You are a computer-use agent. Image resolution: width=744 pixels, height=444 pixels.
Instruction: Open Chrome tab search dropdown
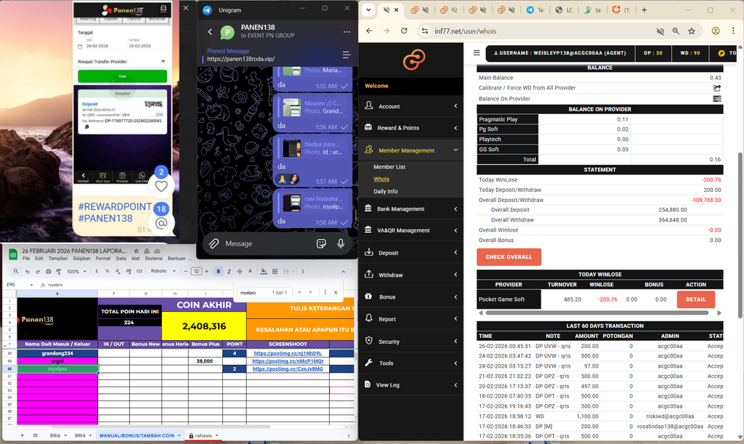pos(368,10)
